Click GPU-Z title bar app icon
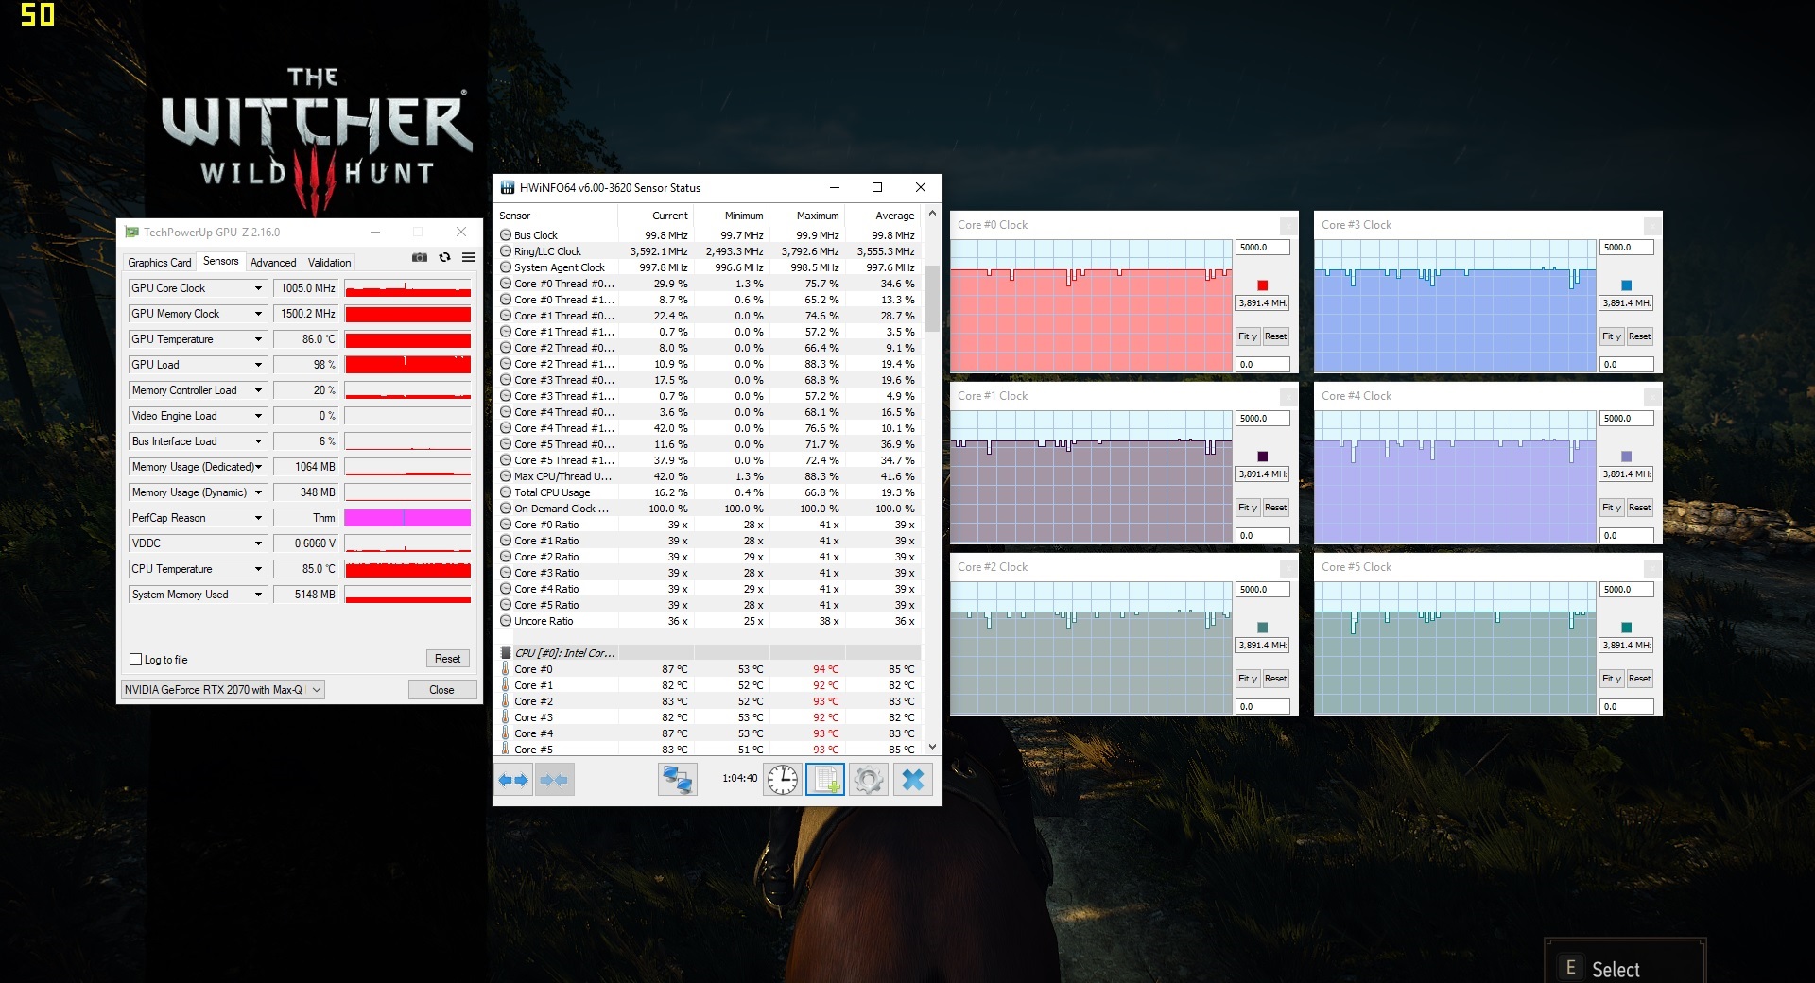Image resolution: width=1815 pixels, height=983 pixels. tap(131, 232)
